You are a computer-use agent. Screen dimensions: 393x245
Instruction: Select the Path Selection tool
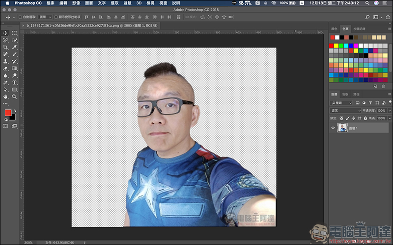[5, 90]
